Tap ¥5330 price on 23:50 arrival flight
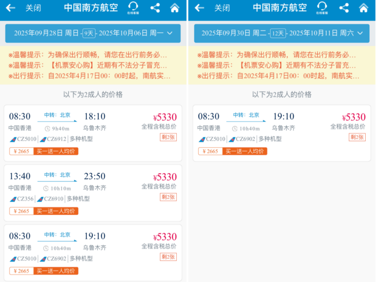This screenshot has width=376, height=282. [165, 177]
